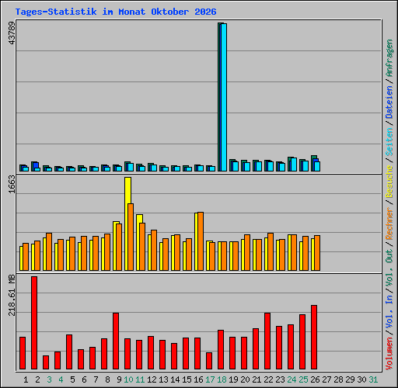
Task: Click the tallest red volume bar, day 2
Action: 34,323
